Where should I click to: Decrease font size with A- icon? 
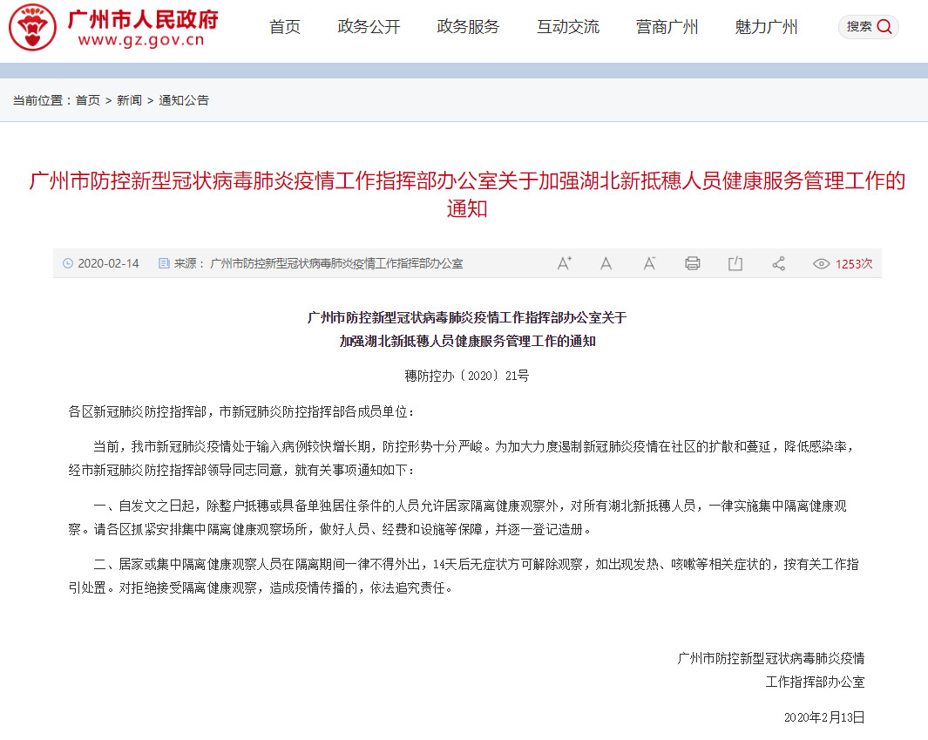pos(649,263)
